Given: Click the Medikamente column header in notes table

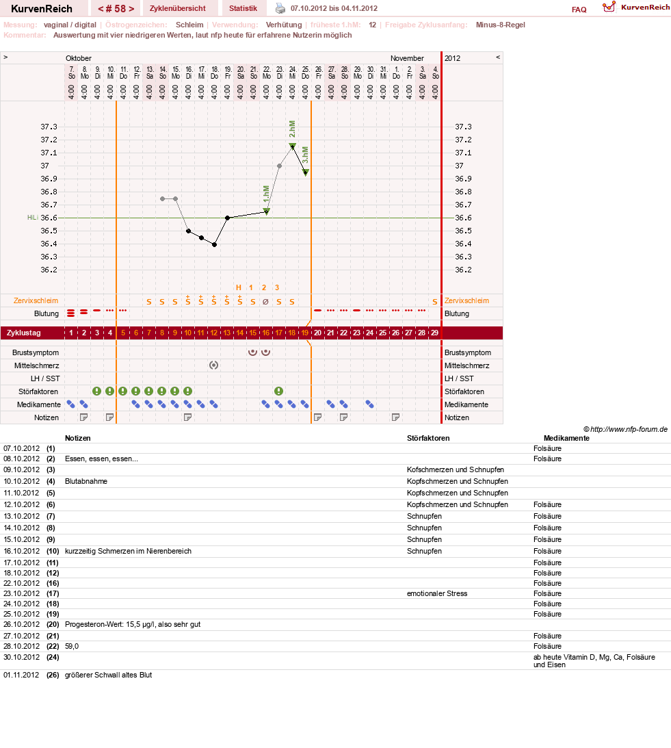Looking at the screenshot, I should click(566, 438).
